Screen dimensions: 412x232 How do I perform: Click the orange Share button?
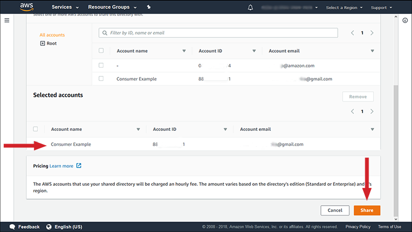point(367,210)
